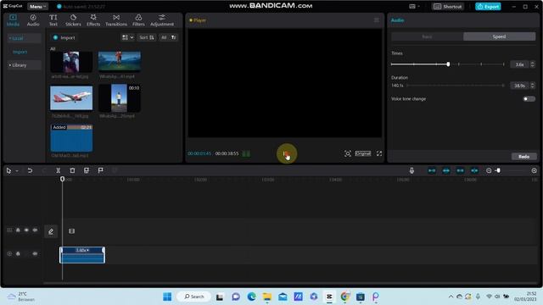This screenshot has height=305, width=543.
Task: Open the layout selector in the title bar
Action: pos(414,6)
